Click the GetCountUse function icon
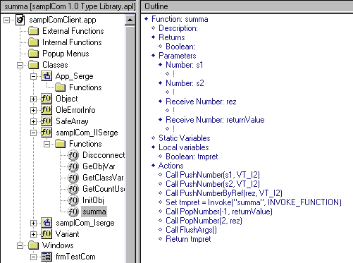This screenshot has height=263, width=353. (73, 189)
